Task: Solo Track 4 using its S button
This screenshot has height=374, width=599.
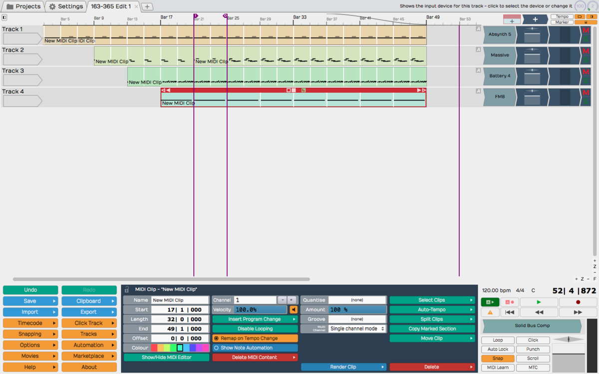Action: [586, 101]
